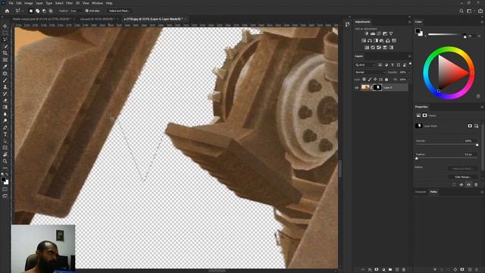Add a Levels adjustment
Image resolution: width=485 pixels, height=273 pixels.
(373, 33)
